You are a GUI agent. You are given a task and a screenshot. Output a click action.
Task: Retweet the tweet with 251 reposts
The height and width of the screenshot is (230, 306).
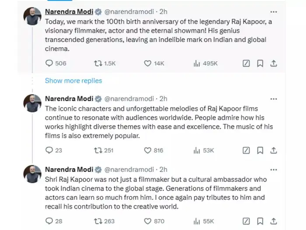point(98,150)
